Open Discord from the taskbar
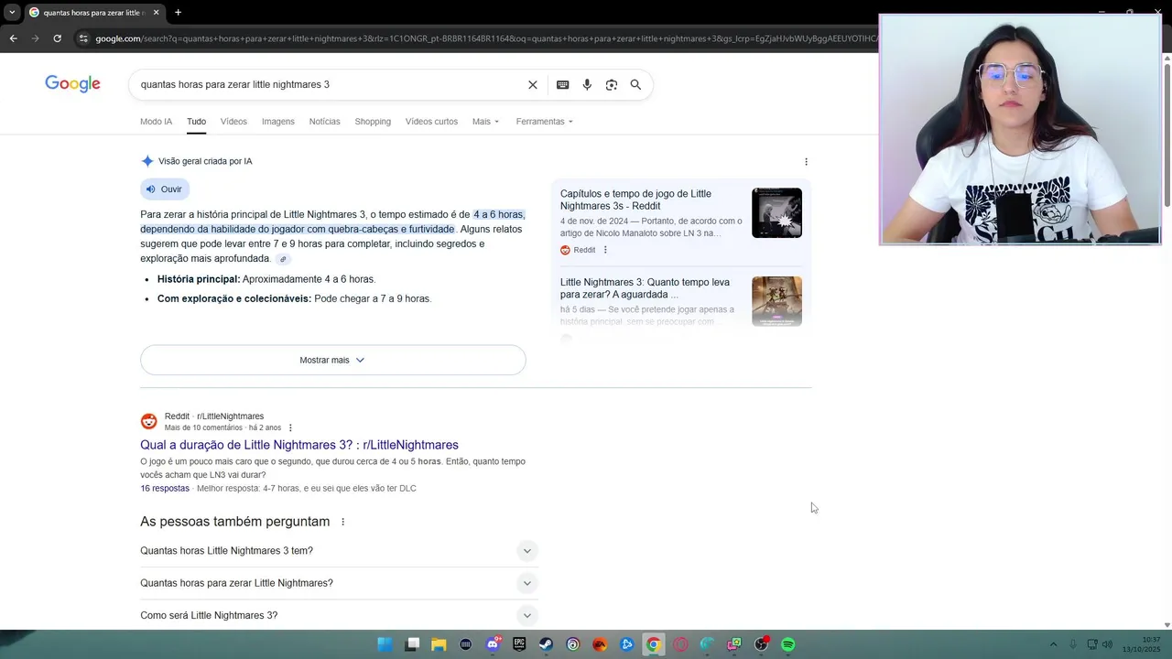Image resolution: width=1172 pixels, height=659 pixels. (x=493, y=644)
